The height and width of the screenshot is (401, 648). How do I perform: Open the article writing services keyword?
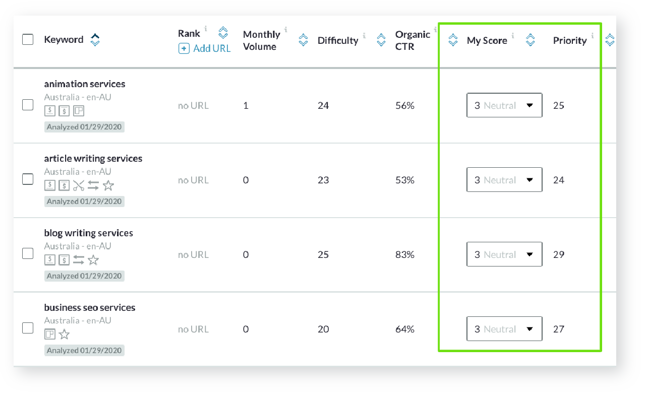tap(93, 159)
